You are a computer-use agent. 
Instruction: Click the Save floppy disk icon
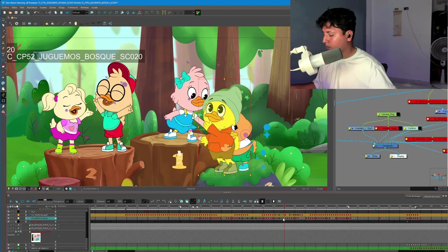pos(16,13)
